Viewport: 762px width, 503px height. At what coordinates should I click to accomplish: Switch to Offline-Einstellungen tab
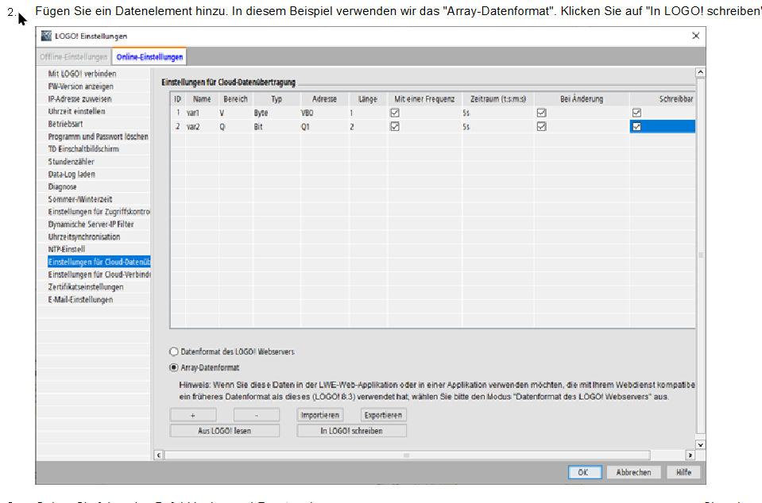tap(73, 57)
